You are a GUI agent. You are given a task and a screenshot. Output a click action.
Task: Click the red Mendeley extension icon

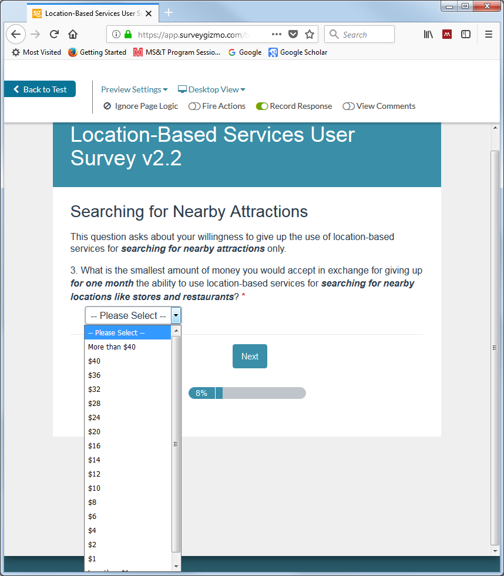point(447,35)
